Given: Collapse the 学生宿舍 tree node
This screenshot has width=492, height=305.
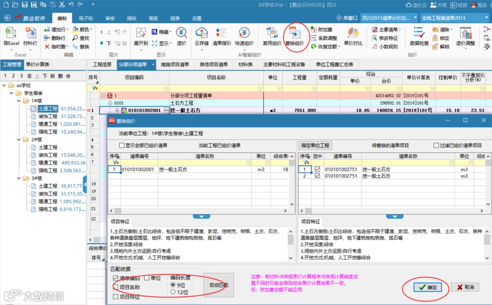Looking at the screenshot, I should (x=11, y=93).
